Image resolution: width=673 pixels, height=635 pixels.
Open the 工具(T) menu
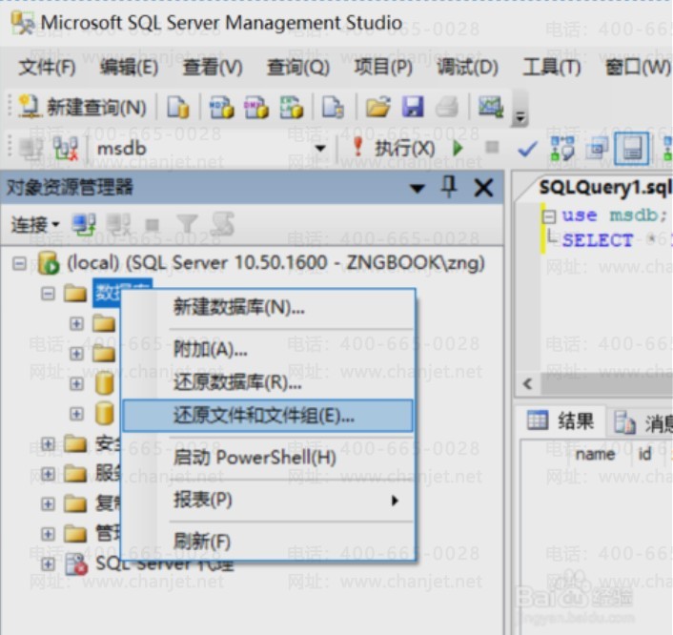click(552, 68)
